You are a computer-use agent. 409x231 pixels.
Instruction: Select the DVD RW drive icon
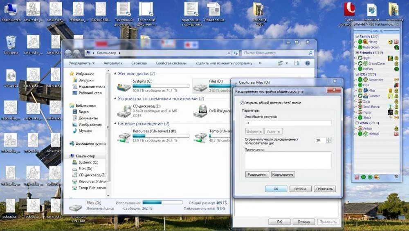(200, 111)
